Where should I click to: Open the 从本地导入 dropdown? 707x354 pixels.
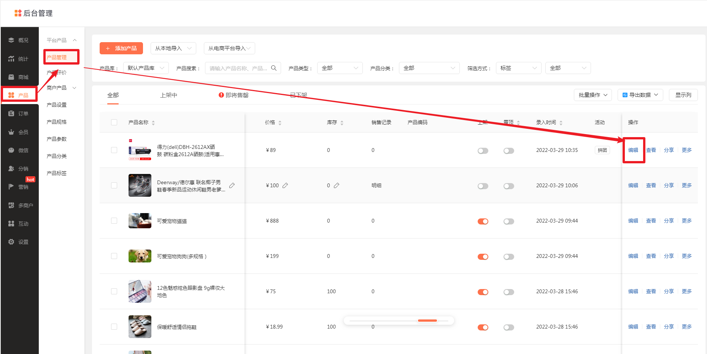click(x=173, y=48)
